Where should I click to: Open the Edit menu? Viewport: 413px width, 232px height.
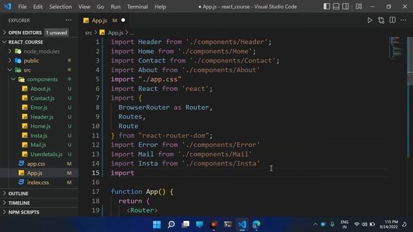click(x=38, y=6)
